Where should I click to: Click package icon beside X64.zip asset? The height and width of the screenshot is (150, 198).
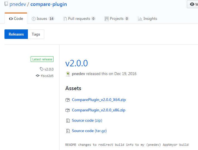[x=67, y=100]
